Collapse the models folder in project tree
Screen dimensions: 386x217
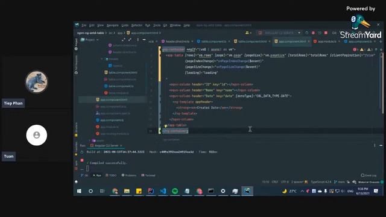coord(102,59)
